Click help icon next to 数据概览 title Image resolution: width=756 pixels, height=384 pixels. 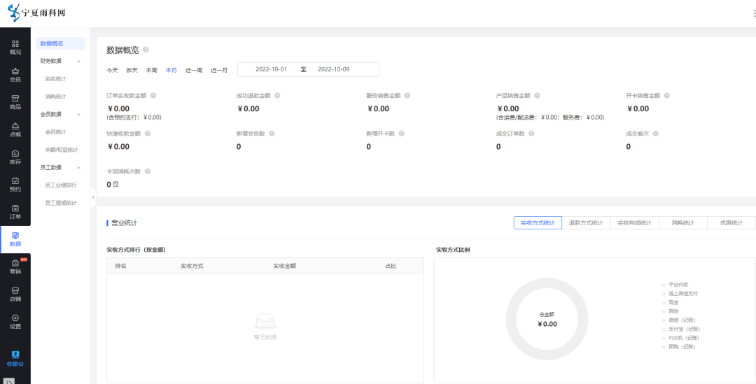pyautogui.click(x=146, y=50)
